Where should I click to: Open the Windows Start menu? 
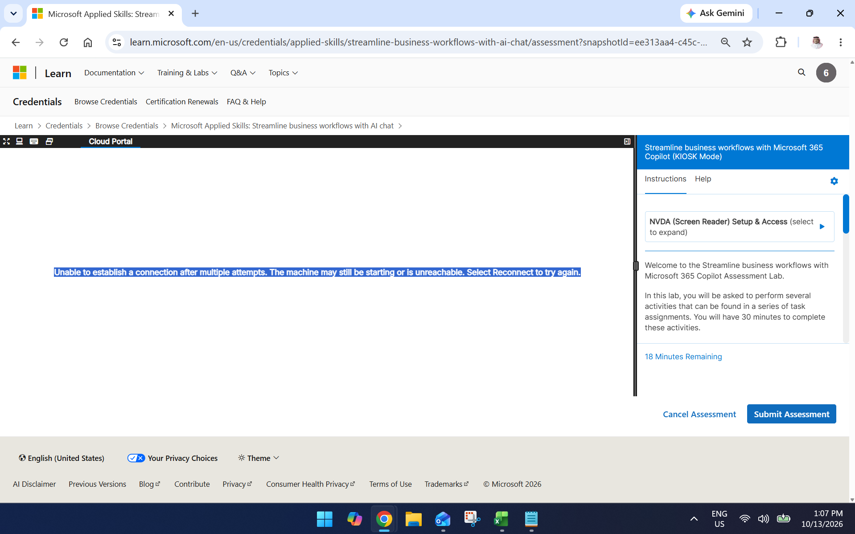[325, 519]
